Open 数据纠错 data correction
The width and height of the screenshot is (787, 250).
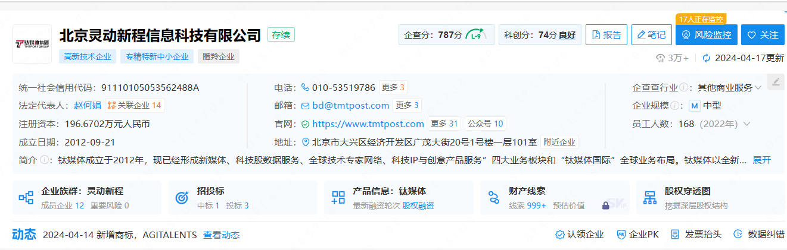(x=759, y=235)
